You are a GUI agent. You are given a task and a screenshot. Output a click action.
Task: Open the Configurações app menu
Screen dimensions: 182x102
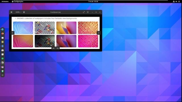(18, 1)
